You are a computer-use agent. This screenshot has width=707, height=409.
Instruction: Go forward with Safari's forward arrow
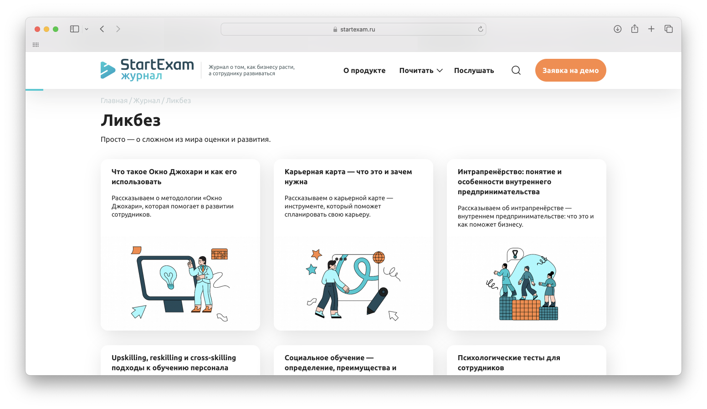pyautogui.click(x=118, y=29)
